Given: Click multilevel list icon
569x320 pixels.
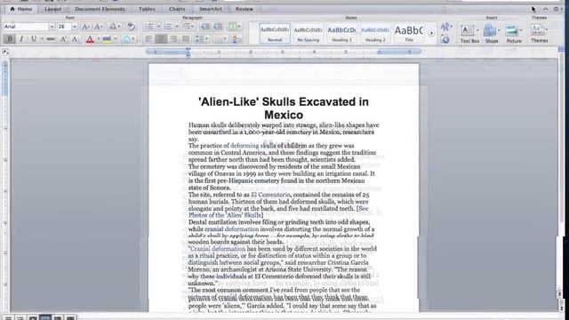Looking at the screenshot, I should 187,27.
